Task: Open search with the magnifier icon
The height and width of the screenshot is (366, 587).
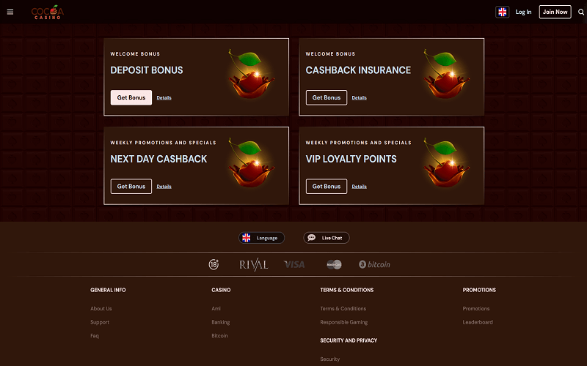Action: click(581, 12)
